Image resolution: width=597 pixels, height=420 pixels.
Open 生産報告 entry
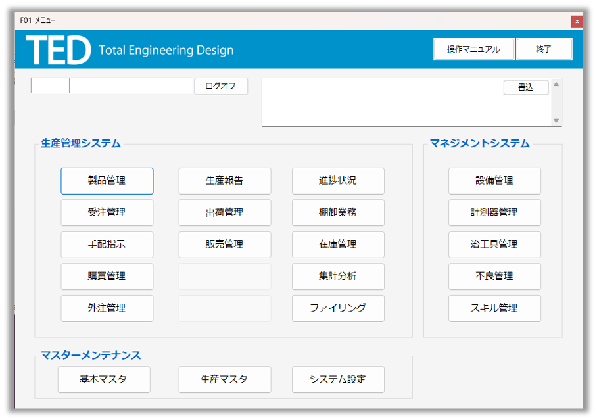[224, 181]
